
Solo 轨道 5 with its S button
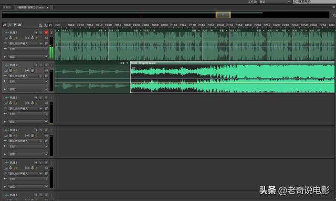pyautogui.click(x=41, y=163)
